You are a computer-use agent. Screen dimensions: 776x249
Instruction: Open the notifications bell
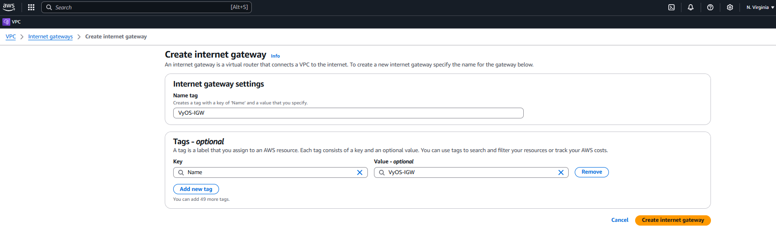point(690,7)
